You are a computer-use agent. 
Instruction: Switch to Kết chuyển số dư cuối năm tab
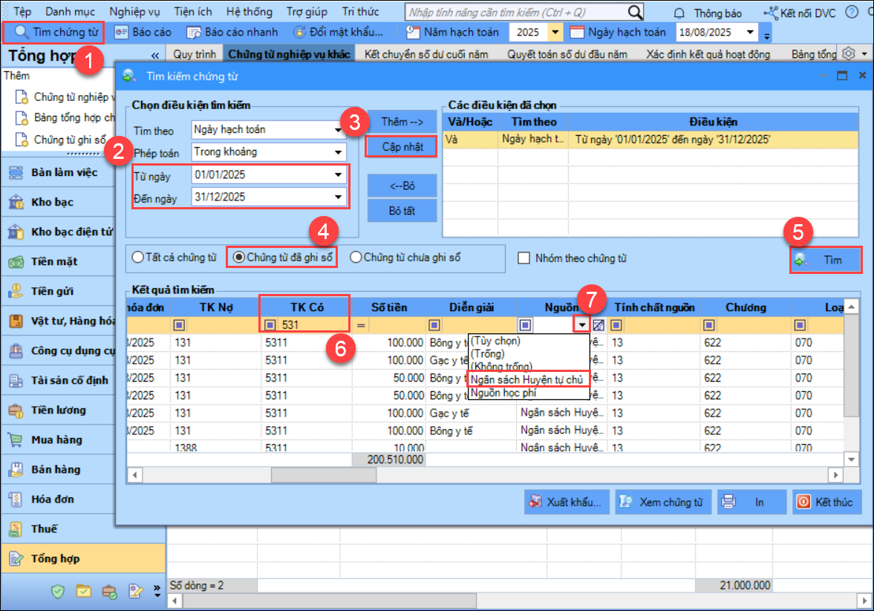coord(426,54)
